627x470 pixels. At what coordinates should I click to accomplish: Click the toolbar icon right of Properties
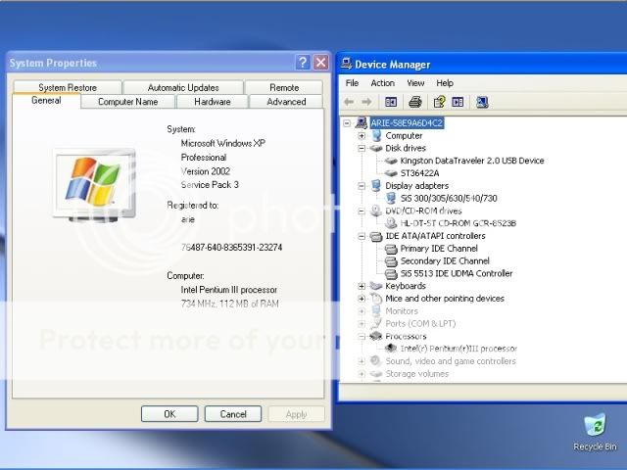click(458, 102)
